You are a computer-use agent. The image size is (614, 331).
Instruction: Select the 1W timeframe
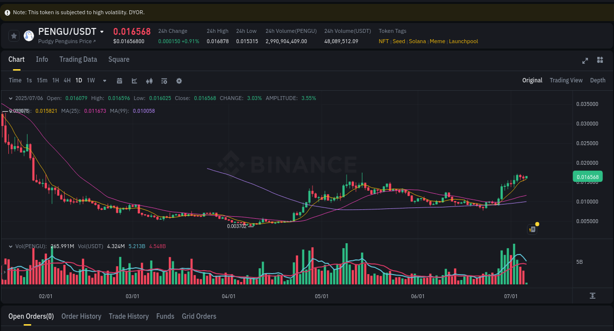coord(90,80)
